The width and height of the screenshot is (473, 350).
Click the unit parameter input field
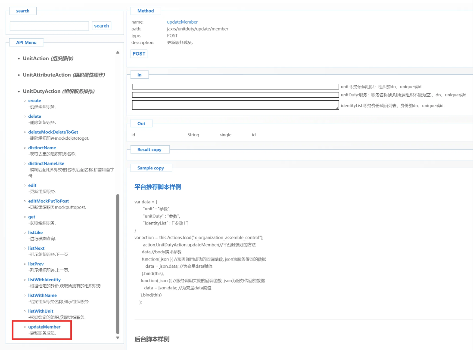(235, 87)
